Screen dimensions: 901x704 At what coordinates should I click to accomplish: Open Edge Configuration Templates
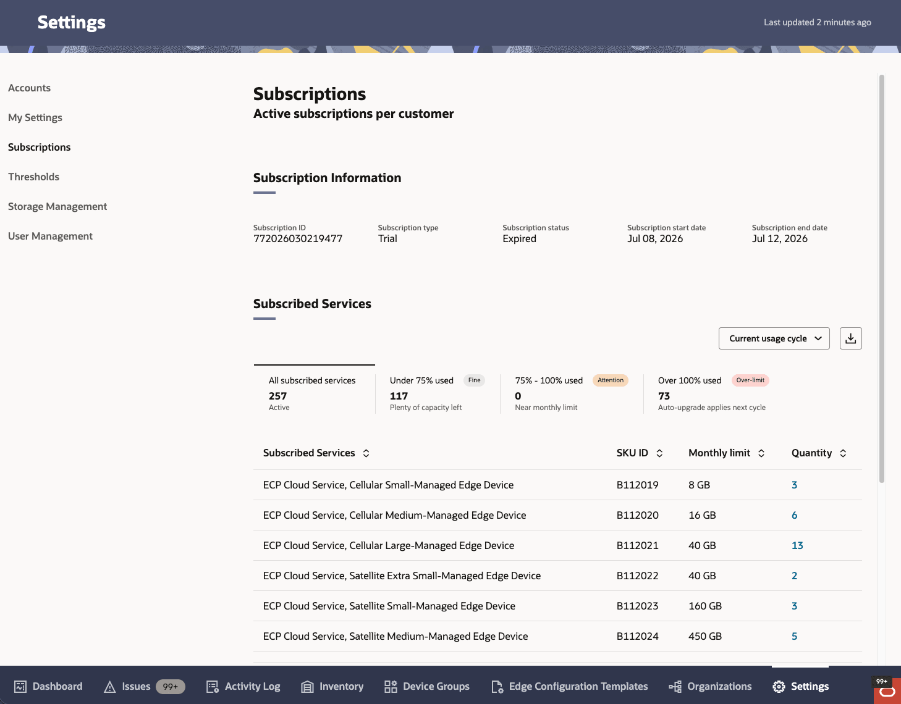pos(569,686)
